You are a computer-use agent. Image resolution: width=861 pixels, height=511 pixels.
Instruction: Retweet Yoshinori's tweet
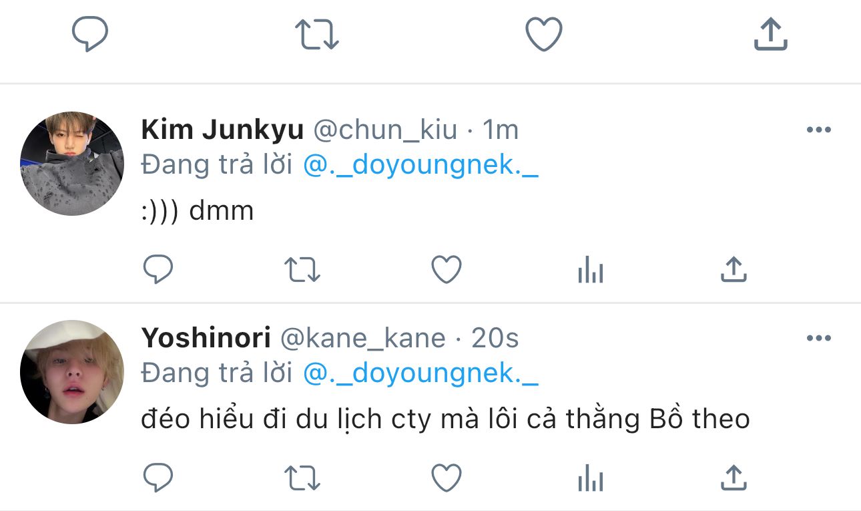pyautogui.click(x=302, y=478)
